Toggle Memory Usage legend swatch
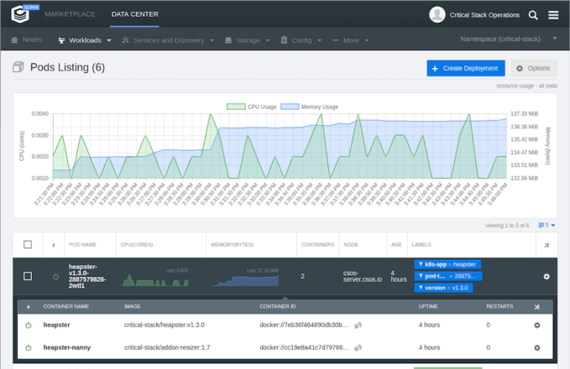The image size is (570, 369). tap(290, 107)
